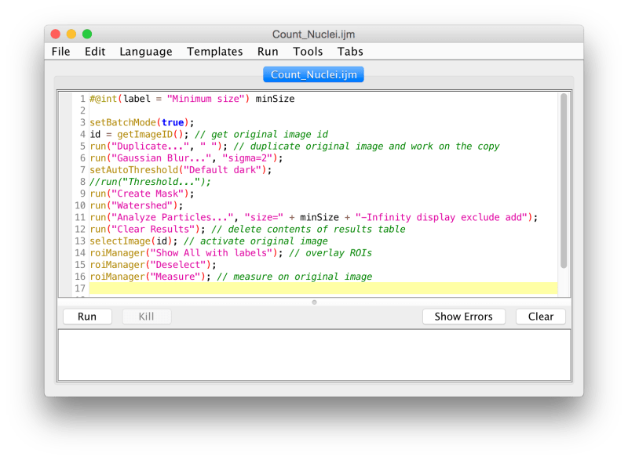This screenshot has width=628, height=460.
Task: Open the Templates menu
Action: (x=214, y=51)
